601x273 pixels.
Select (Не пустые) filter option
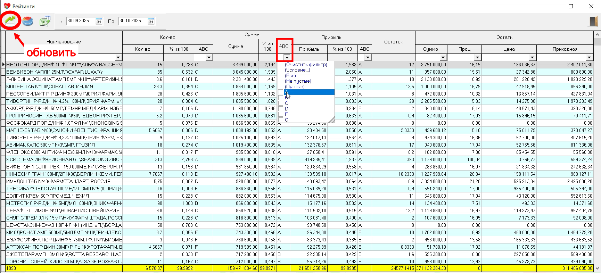(298, 81)
